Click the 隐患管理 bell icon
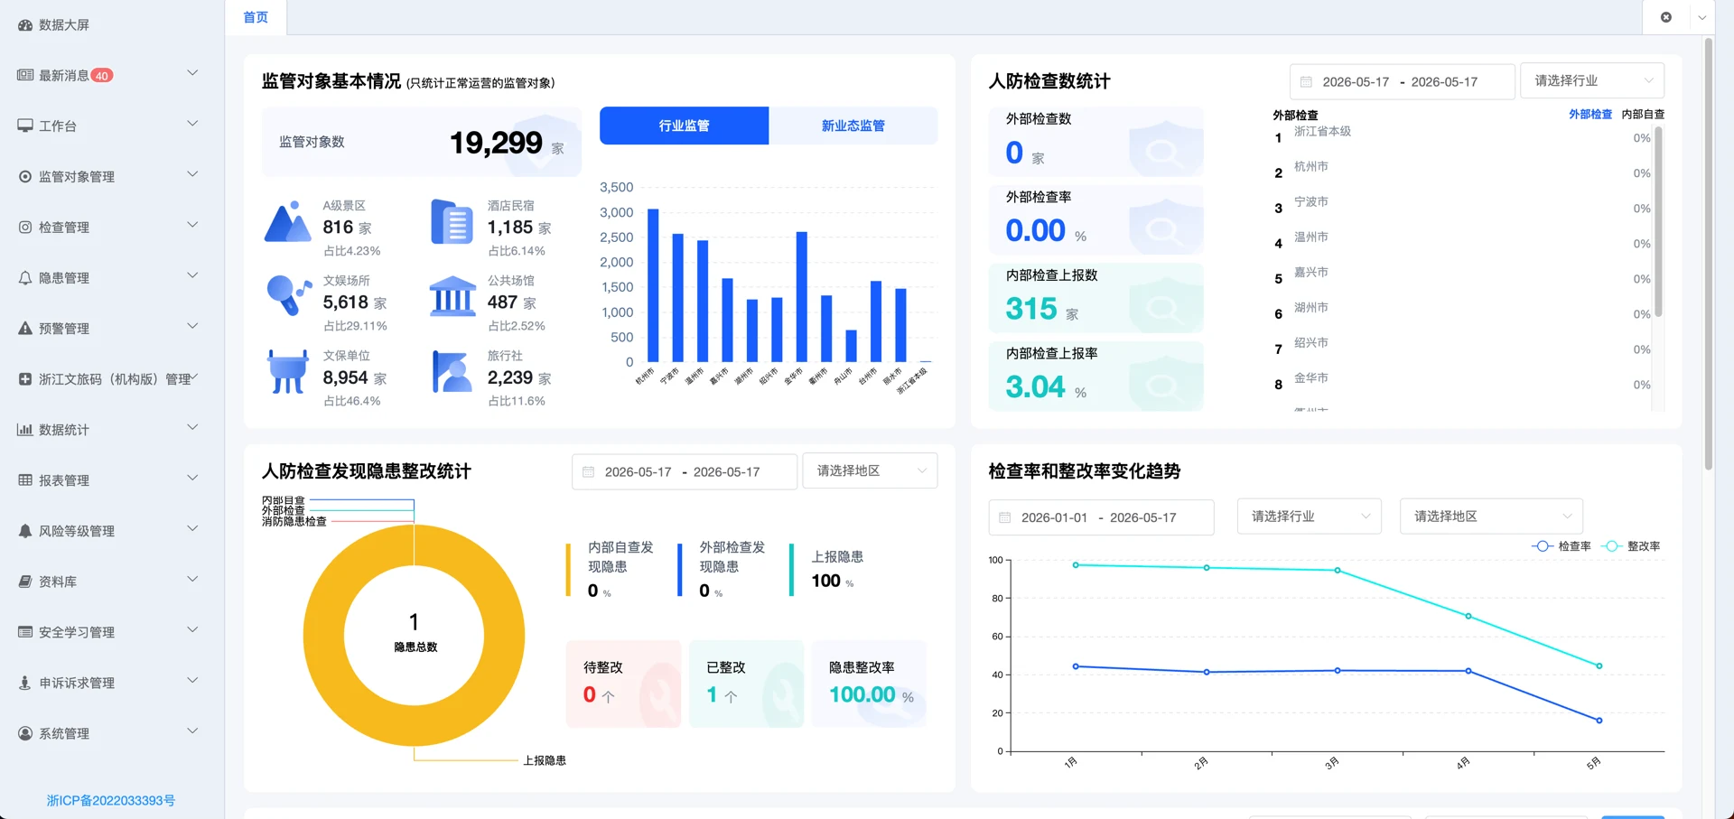The width and height of the screenshot is (1734, 819). click(x=25, y=277)
